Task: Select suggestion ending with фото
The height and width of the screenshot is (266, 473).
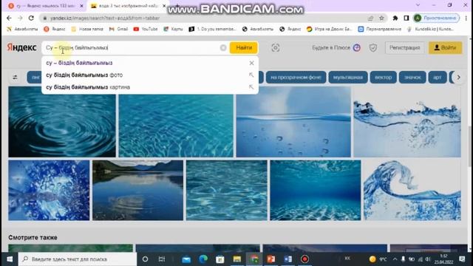Action: tap(84, 75)
